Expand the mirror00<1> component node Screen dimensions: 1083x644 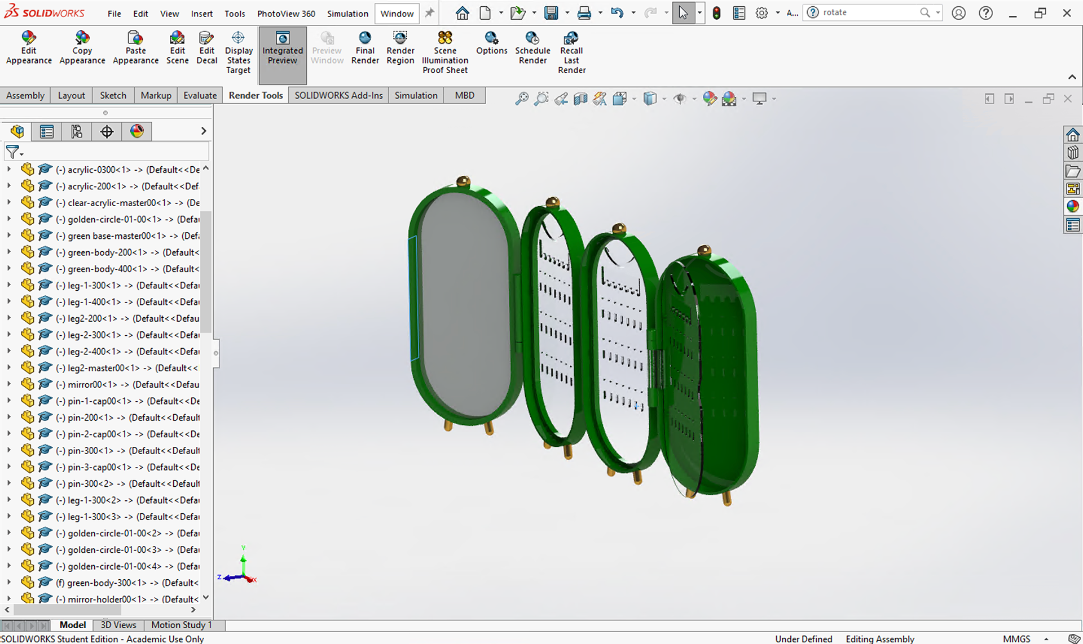(x=8, y=384)
